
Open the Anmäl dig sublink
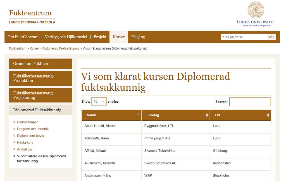point(25,149)
